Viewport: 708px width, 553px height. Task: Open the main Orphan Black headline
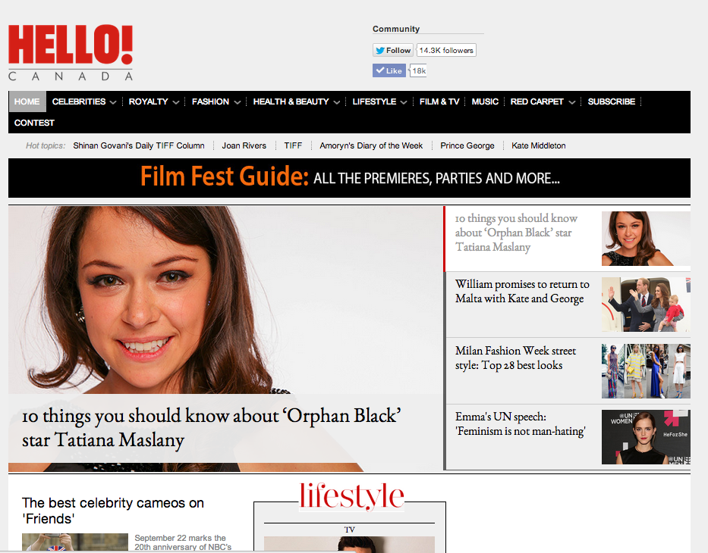(x=211, y=427)
